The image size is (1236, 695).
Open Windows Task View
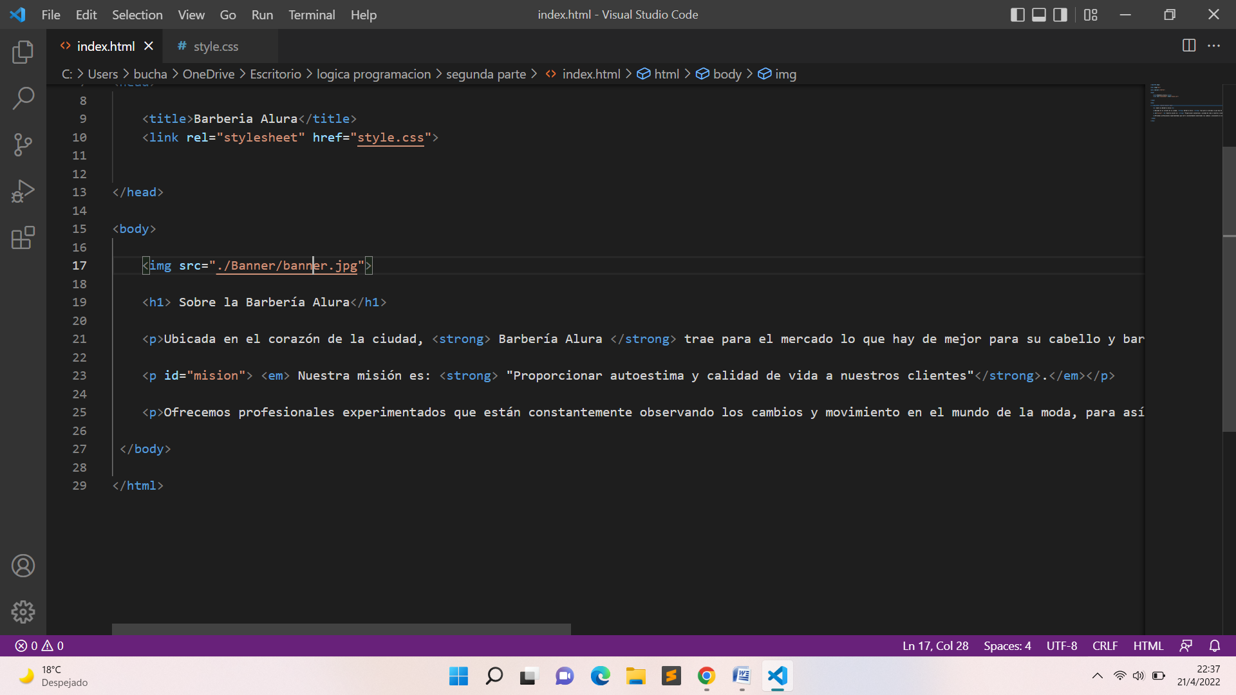pyautogui.click(x=529, y=676)
